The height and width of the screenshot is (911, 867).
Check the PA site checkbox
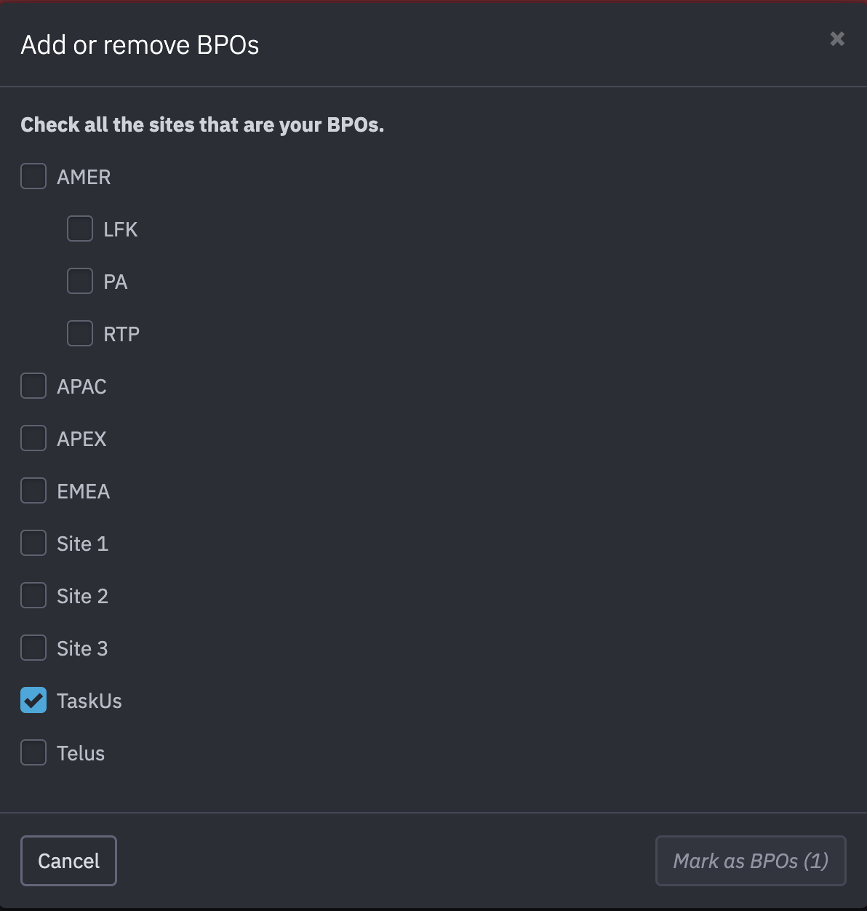tap(80, 281)
